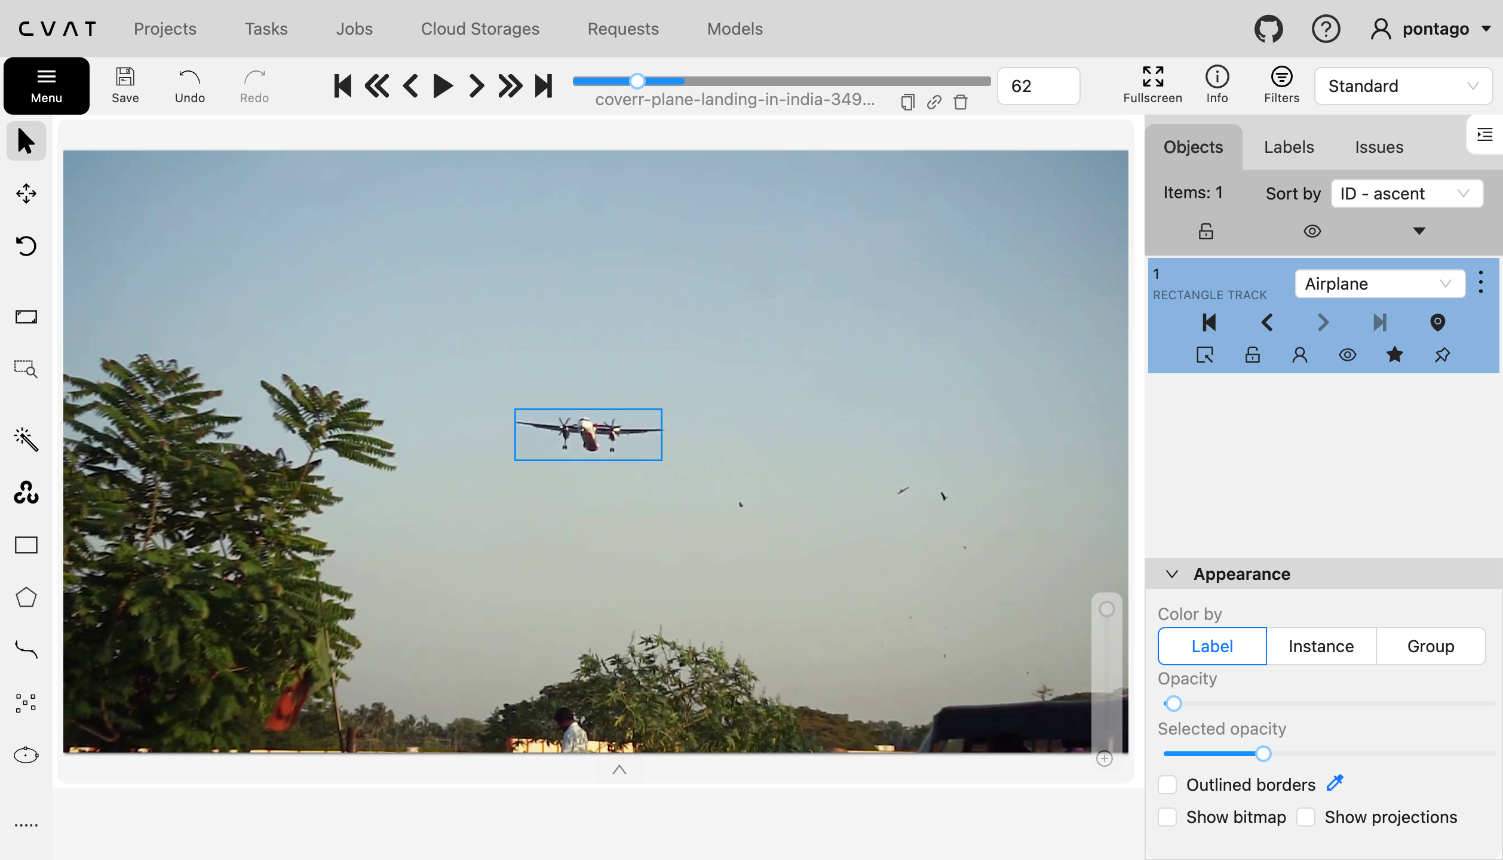Open the AI magic wand tools
Screen dimensions: 1503x860
coord(26,440)
